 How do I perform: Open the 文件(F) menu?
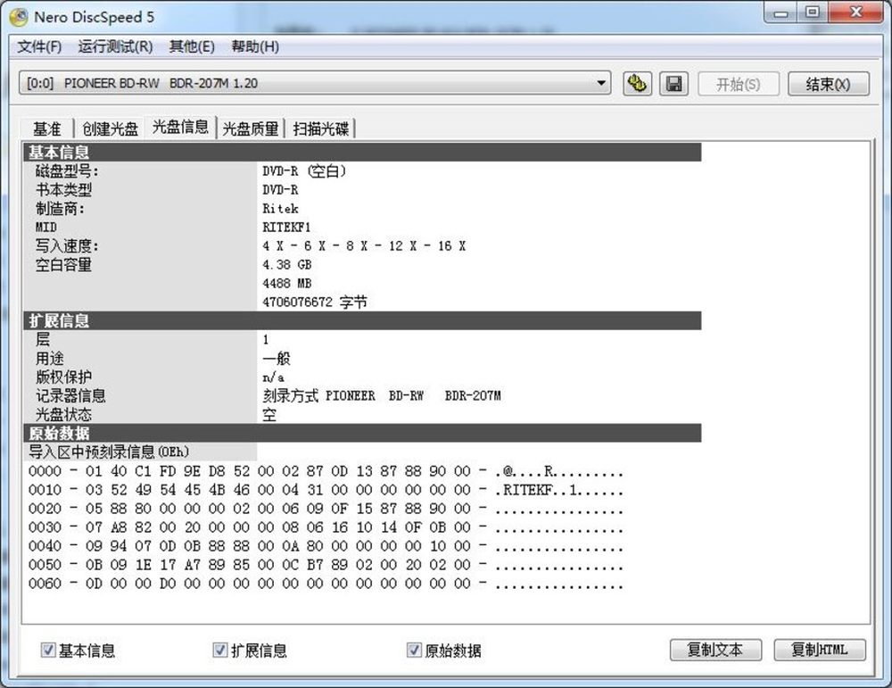tap(39, 46)
